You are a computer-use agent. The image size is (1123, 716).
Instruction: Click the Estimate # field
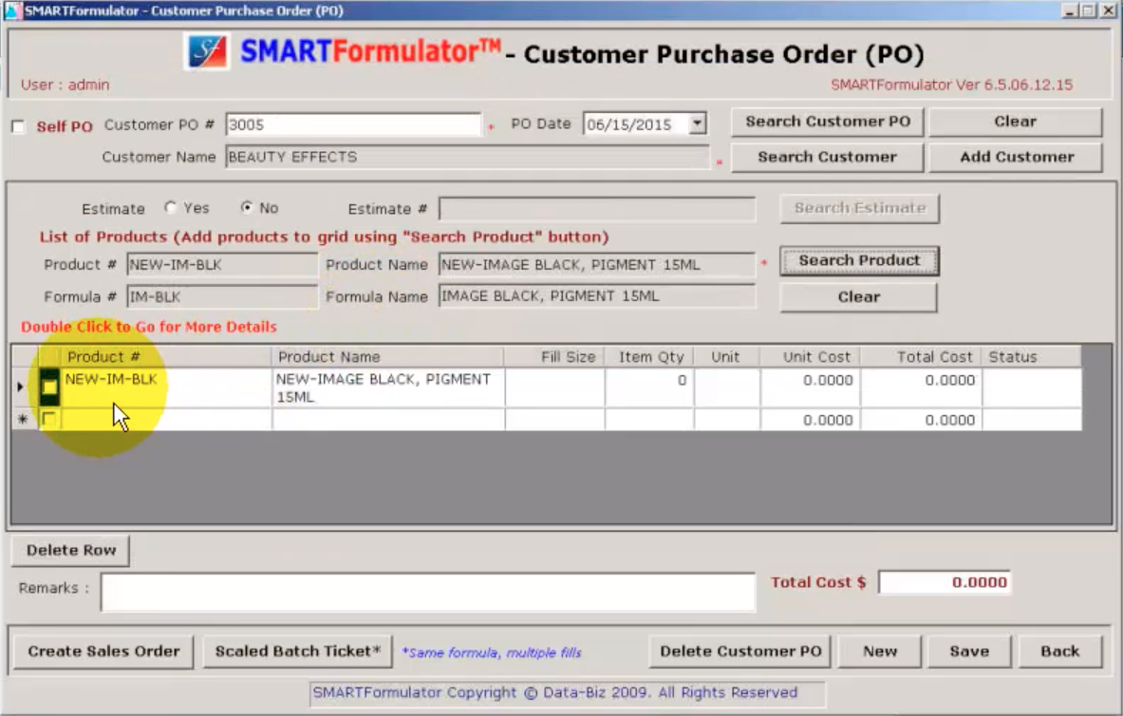[x=597, y=209]
